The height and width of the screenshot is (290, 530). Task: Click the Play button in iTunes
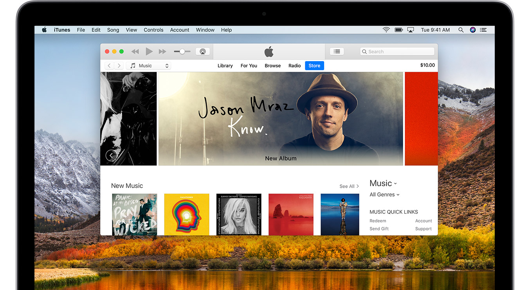click(149, 51)
